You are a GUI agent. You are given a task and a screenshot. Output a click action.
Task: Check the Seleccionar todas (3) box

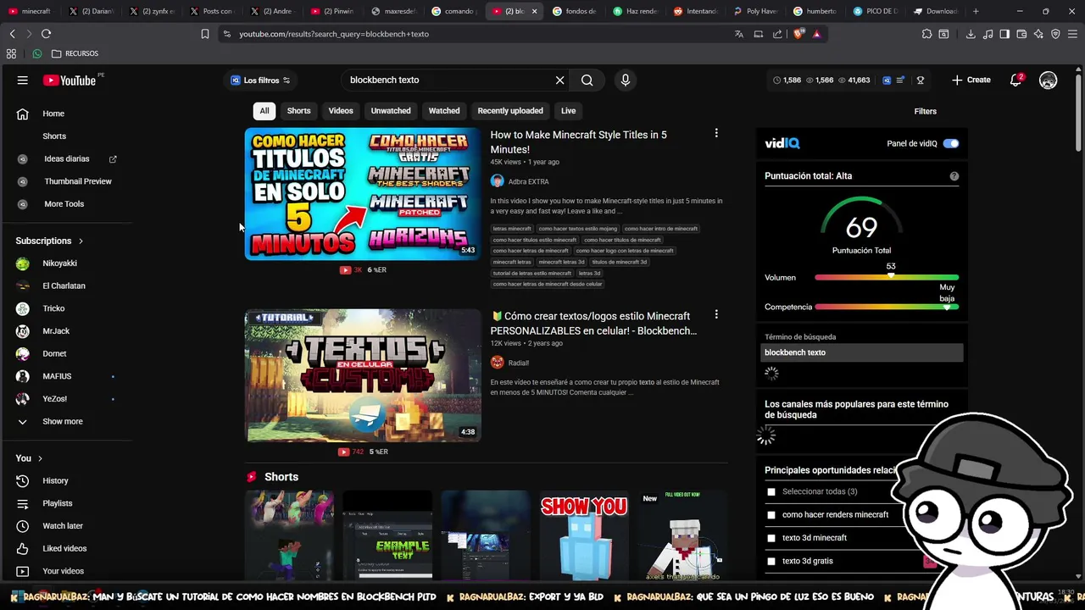pos(771,492)
